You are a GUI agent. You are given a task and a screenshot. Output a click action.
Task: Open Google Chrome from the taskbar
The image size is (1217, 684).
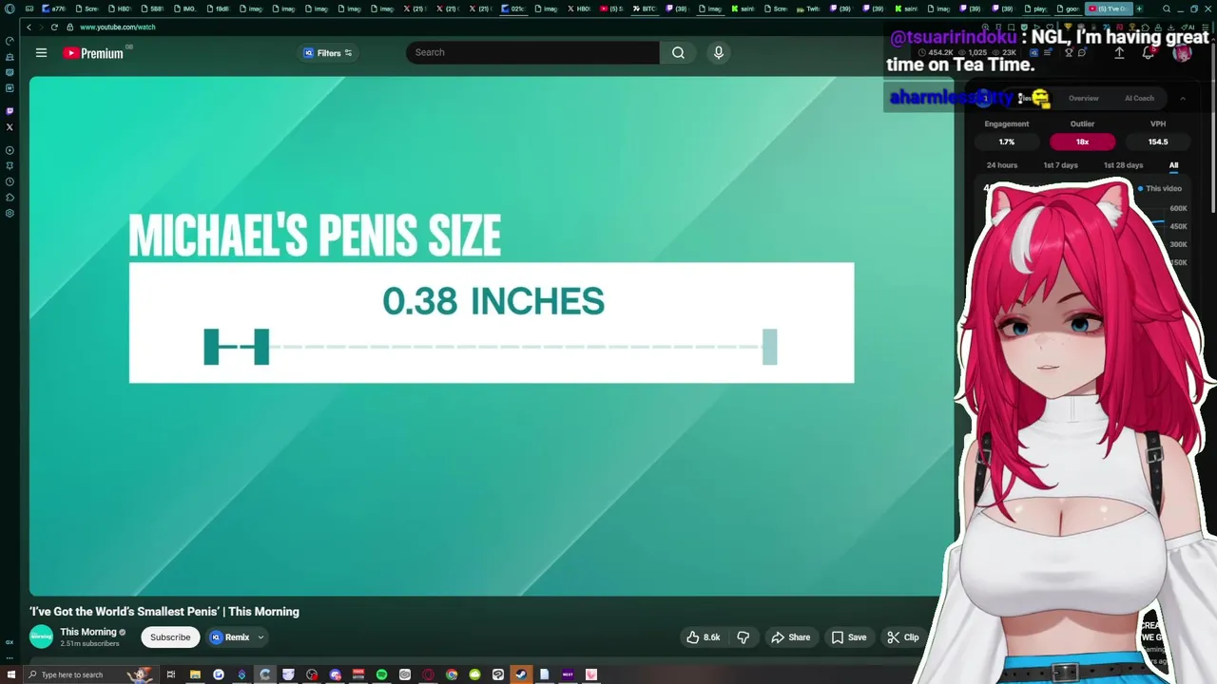[452, 674]
